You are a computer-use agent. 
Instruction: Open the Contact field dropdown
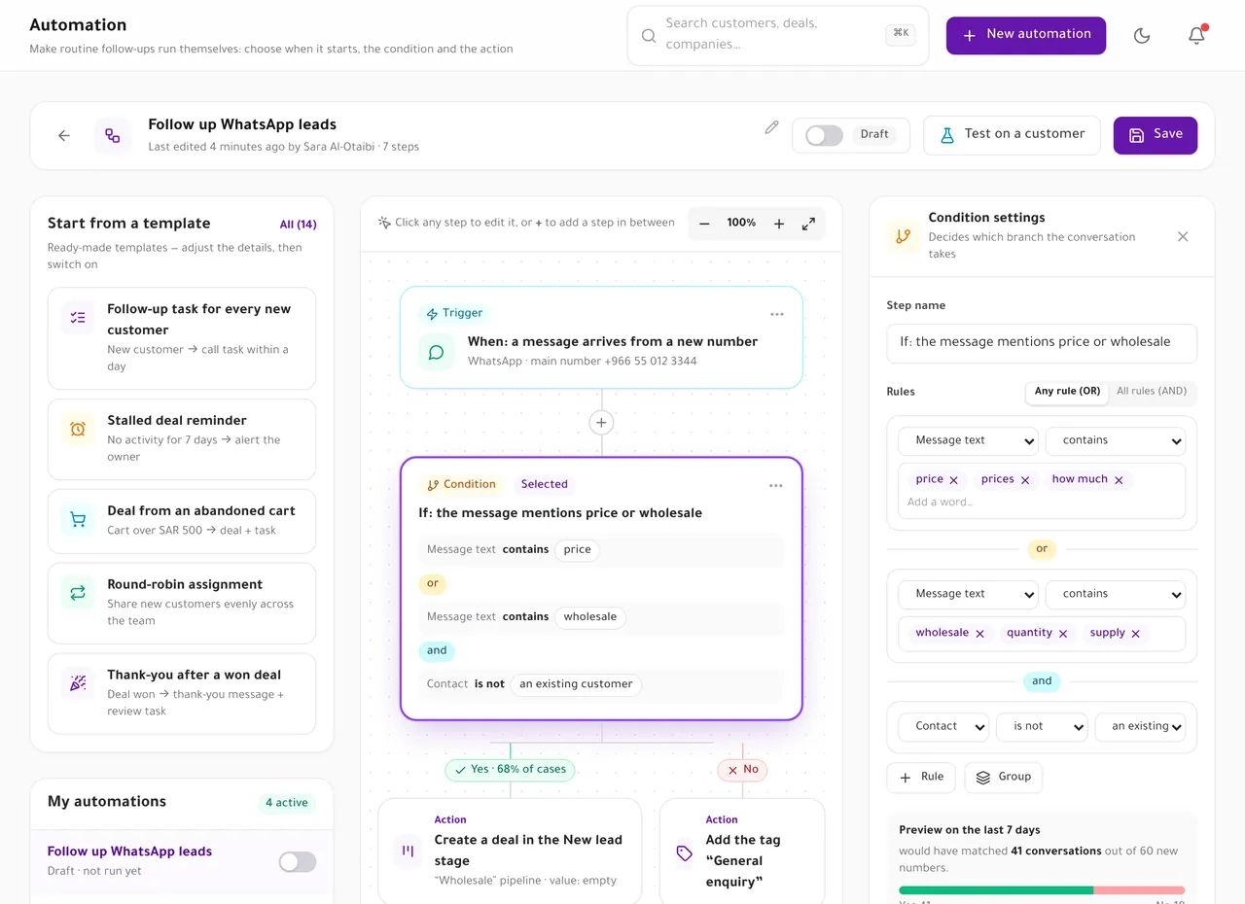point(943,726)
